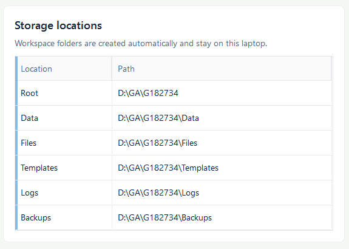Select the Backups location cell
The width and height of the screenshot is (349, 249).
point(64,217)
